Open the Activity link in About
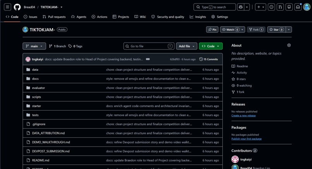Viewport: 312px width, 169px height. coord(239,73)
